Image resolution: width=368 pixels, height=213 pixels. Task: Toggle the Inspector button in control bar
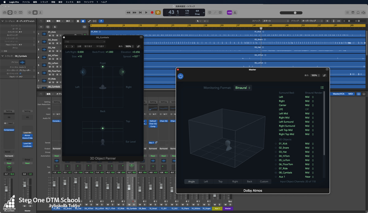coord(10,13)
